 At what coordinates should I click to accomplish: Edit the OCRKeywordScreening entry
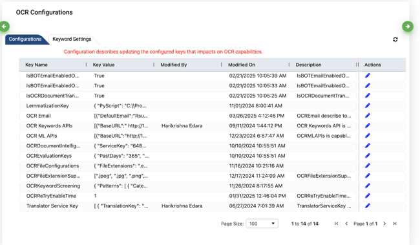click(368, 186)
